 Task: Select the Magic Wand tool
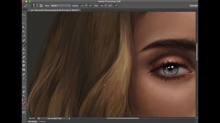24,28
